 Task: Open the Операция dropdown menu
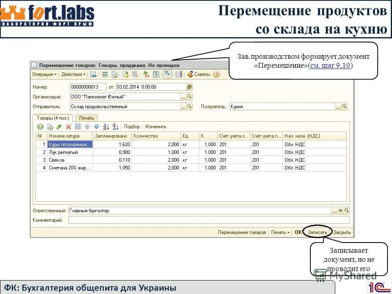44,74
